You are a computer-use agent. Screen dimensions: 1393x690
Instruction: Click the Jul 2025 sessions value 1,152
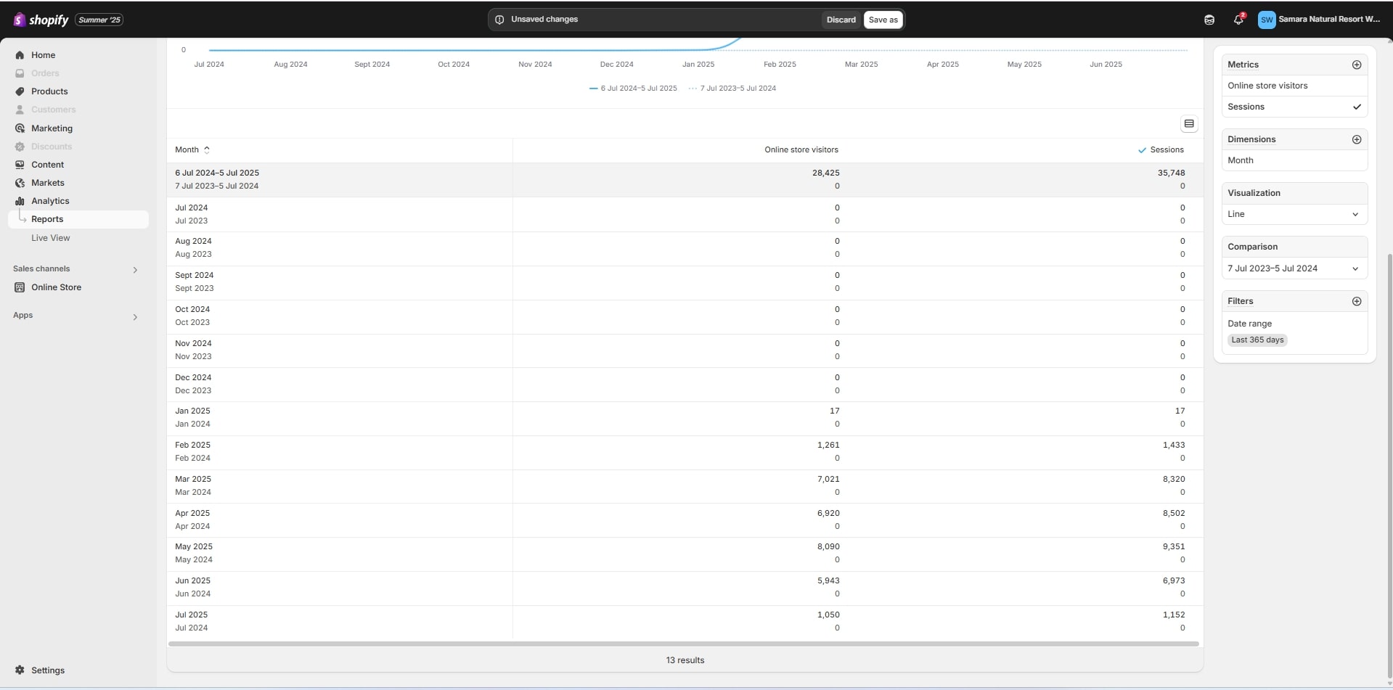(x=1174, y=615)
